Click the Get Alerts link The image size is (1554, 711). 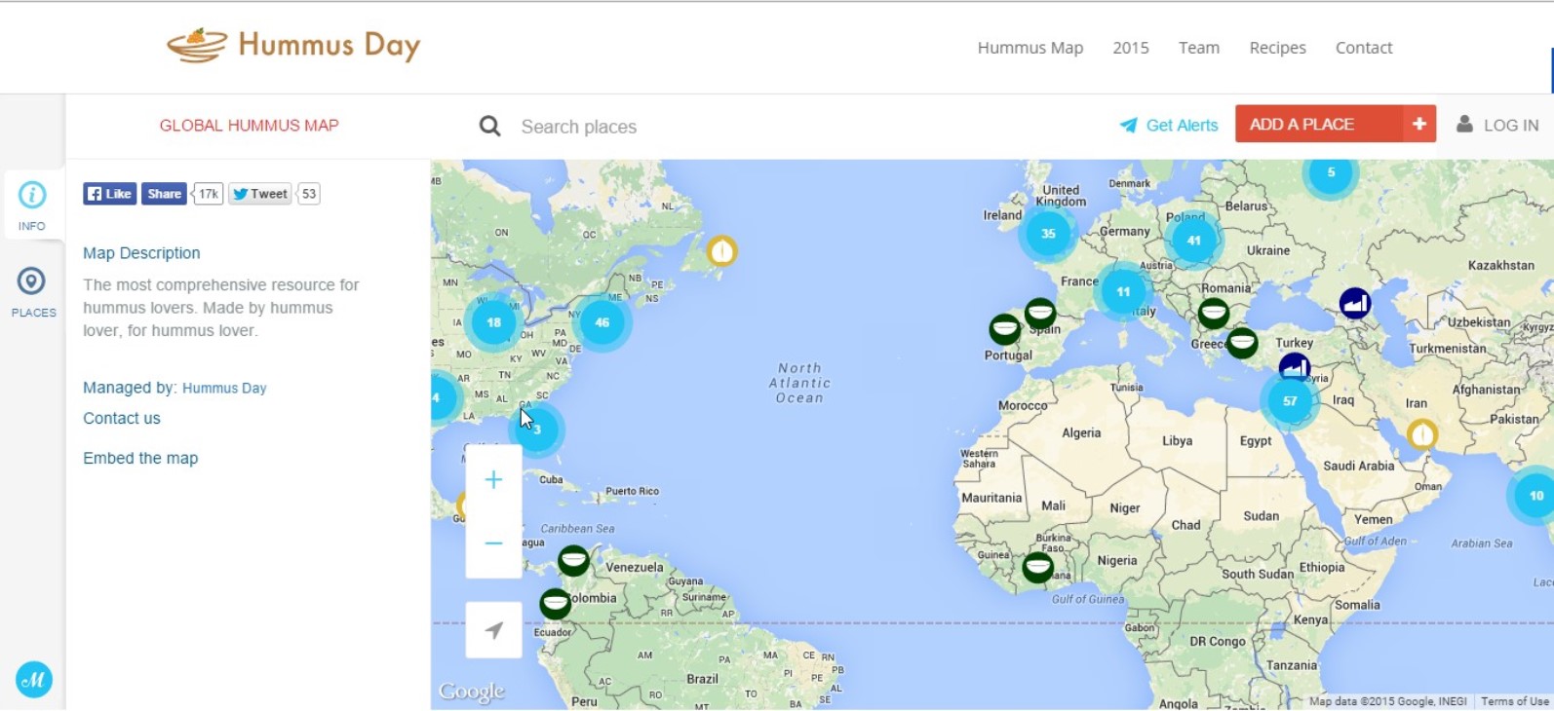point(1169,126)
